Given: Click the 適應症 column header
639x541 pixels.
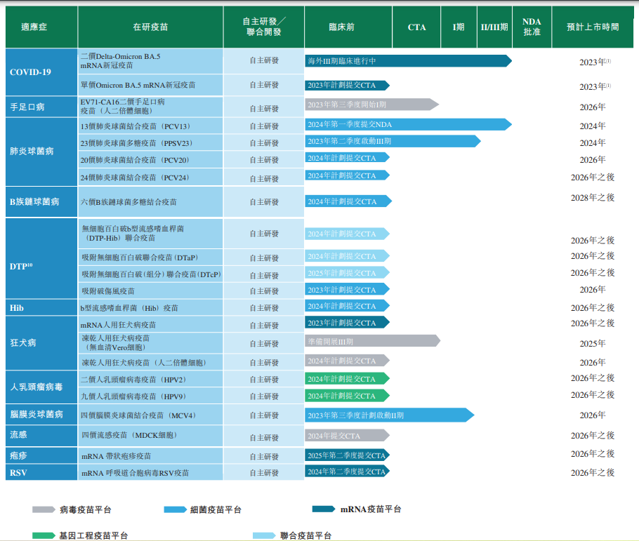Looking at the screenshot, I should pos(41,27).
